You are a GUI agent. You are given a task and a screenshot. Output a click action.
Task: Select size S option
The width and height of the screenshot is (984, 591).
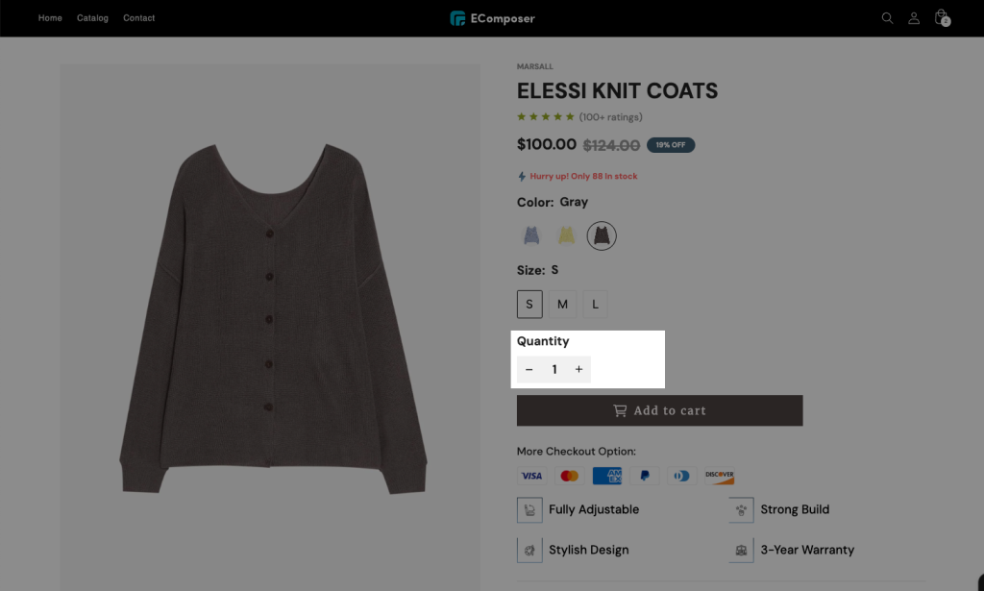point(529,305)
